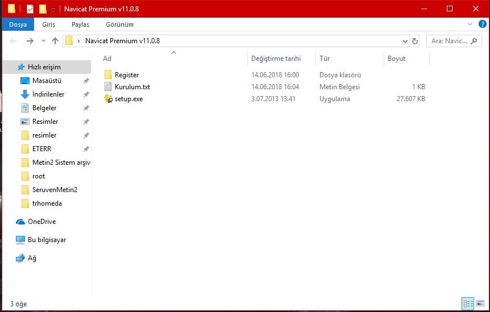Click the search magnifier icon
490x312 pixels.
coord(474,41)
